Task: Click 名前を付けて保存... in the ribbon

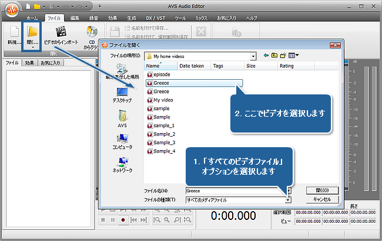Action: click(147, 28)
